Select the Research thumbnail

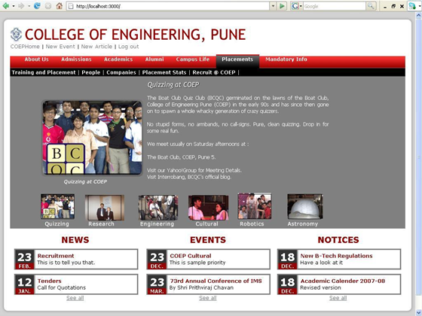[x=105, y=208]
